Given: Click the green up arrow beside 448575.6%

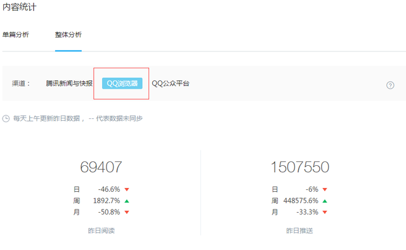Looking at the screenshot, I should click(x=325, y=201).
